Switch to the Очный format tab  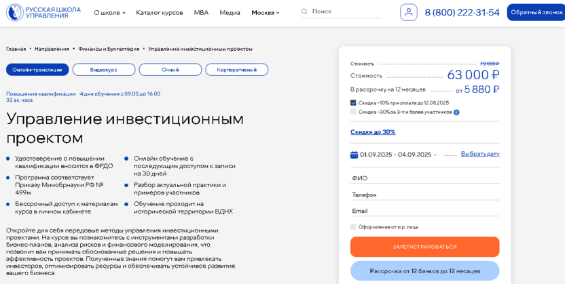[x=170, y=70]
